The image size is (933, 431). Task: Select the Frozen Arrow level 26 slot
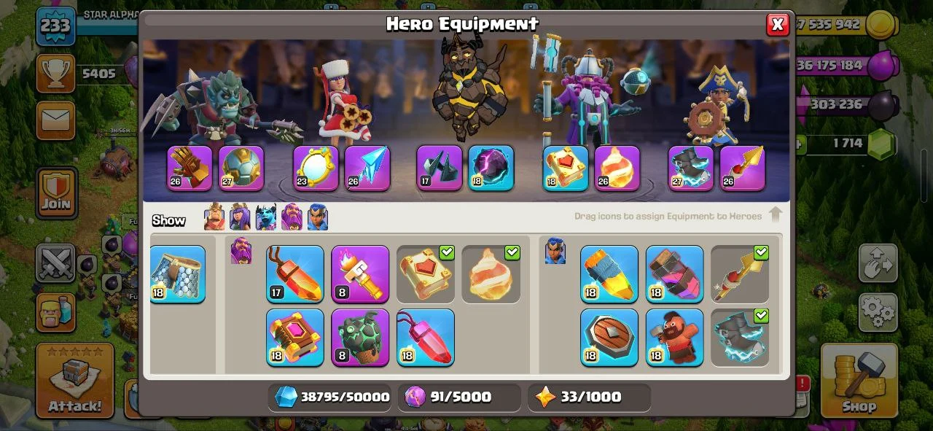tap(367, 168)
